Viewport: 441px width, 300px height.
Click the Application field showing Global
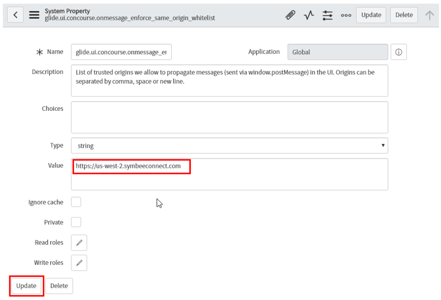(x=337, y=52)
